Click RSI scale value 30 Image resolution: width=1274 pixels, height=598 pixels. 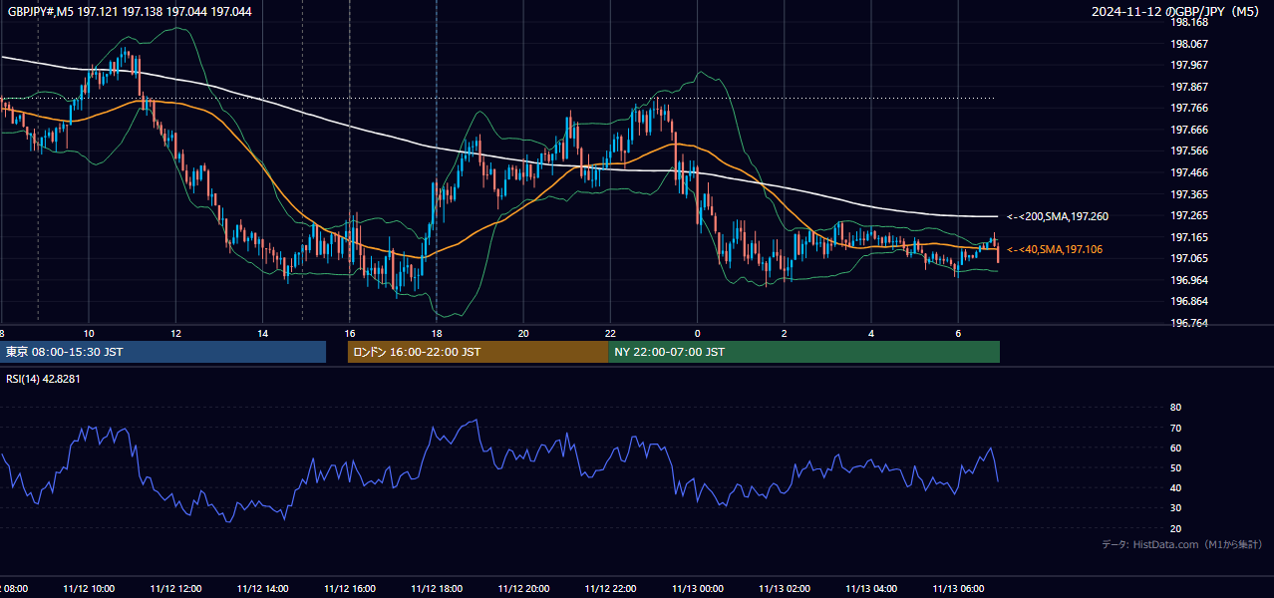(x=1175, y=508)
